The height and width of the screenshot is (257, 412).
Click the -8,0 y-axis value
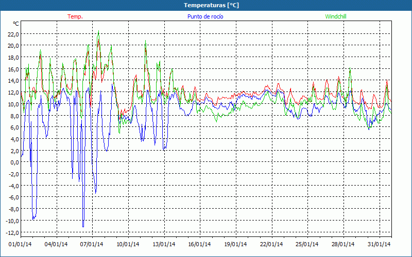[x=14, y=209]
